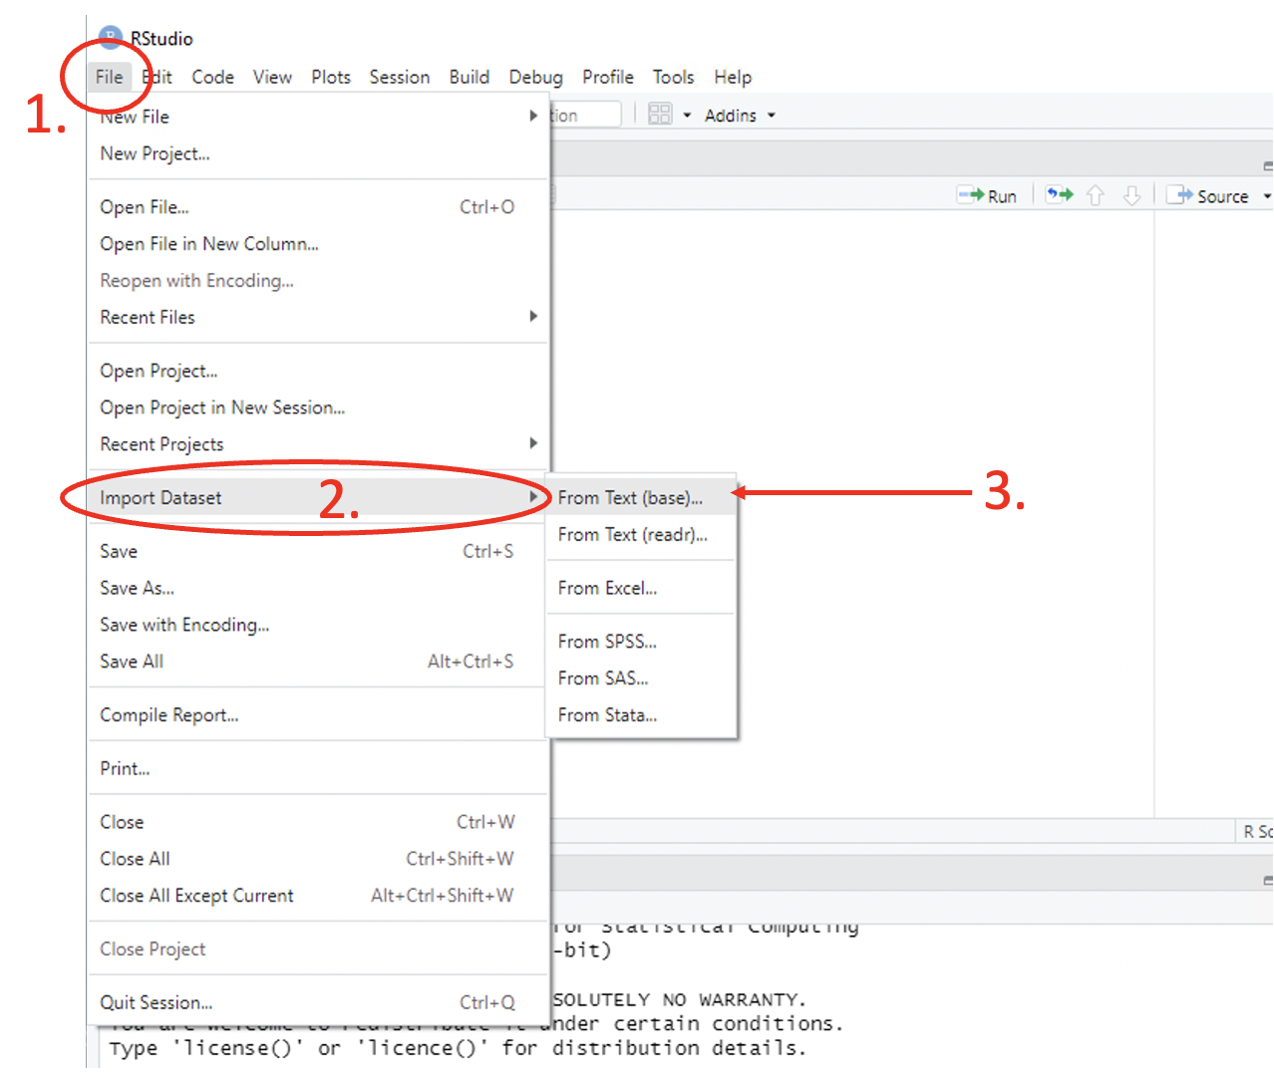Open the Code menu
Viewport: 1274px width, 1076px height.
click(213, 77)
